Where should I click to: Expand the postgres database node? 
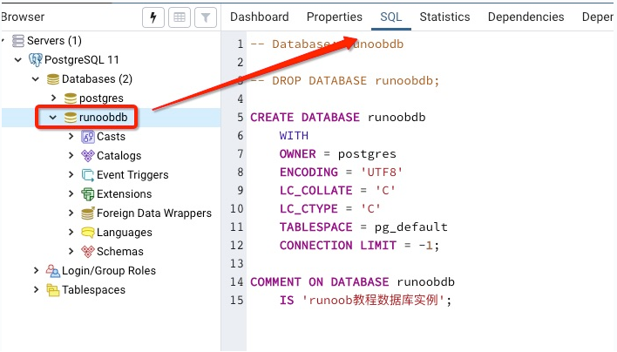[x=53, y=98]
